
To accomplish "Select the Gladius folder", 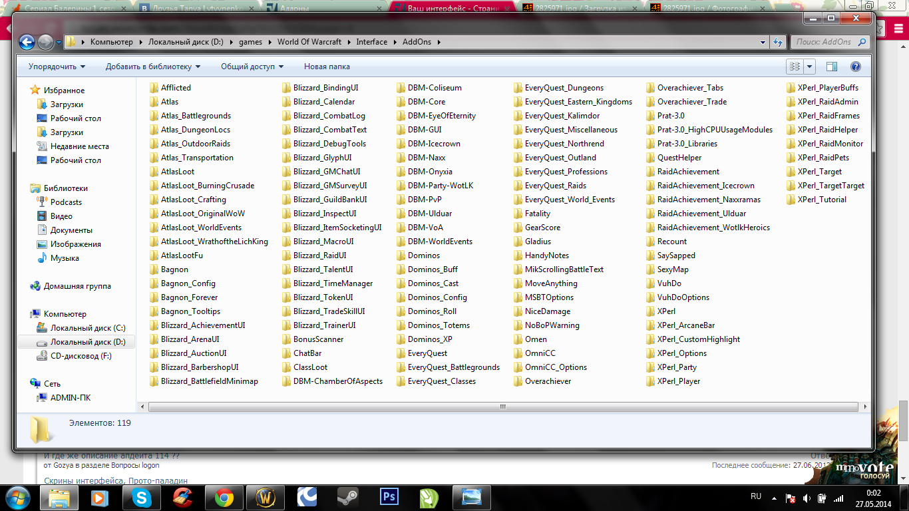I will coord(532,242).
